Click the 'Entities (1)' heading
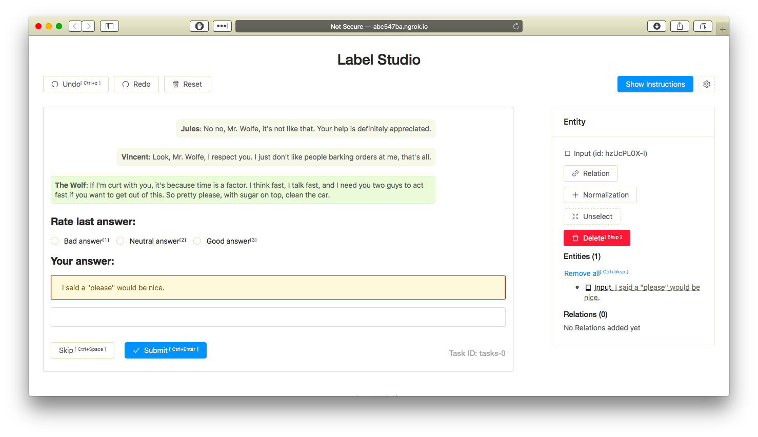This screenshot has width=758, height=437. tap(582, 256)
